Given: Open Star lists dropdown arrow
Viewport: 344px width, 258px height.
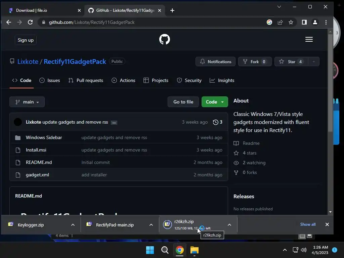Looking at the screenshot, I should pyautogui.click(x=314, y=62).
